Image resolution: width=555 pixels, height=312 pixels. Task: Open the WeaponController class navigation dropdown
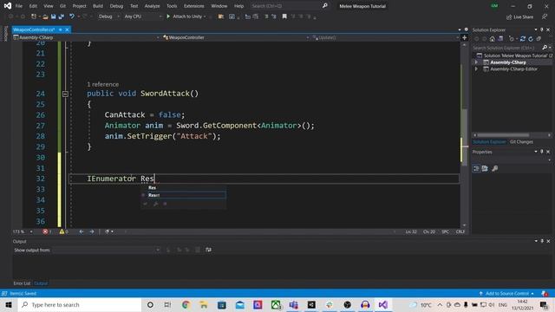(236, 37)
